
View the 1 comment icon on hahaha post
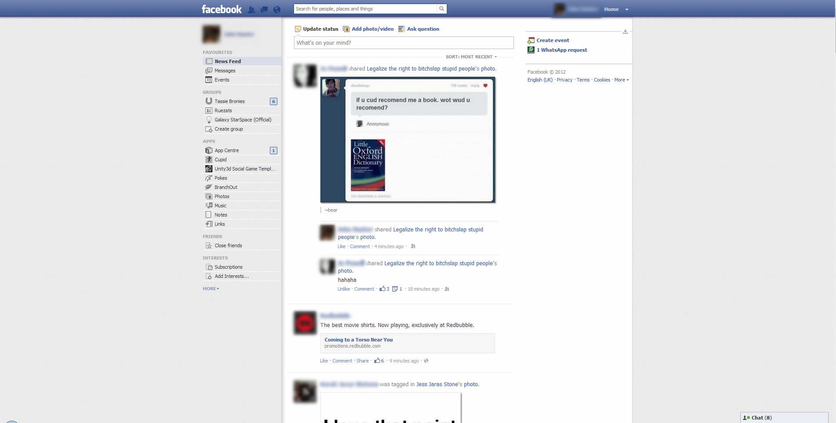click(x=397, y=289)
